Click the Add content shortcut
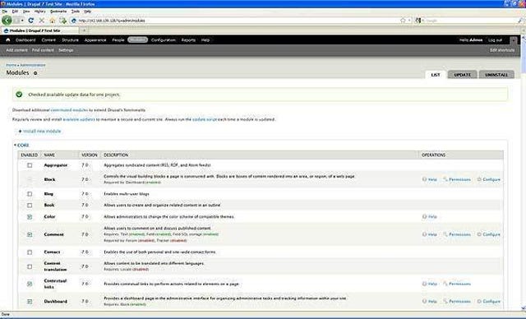Viewport: 526px width, 319px height. (16, 50)
